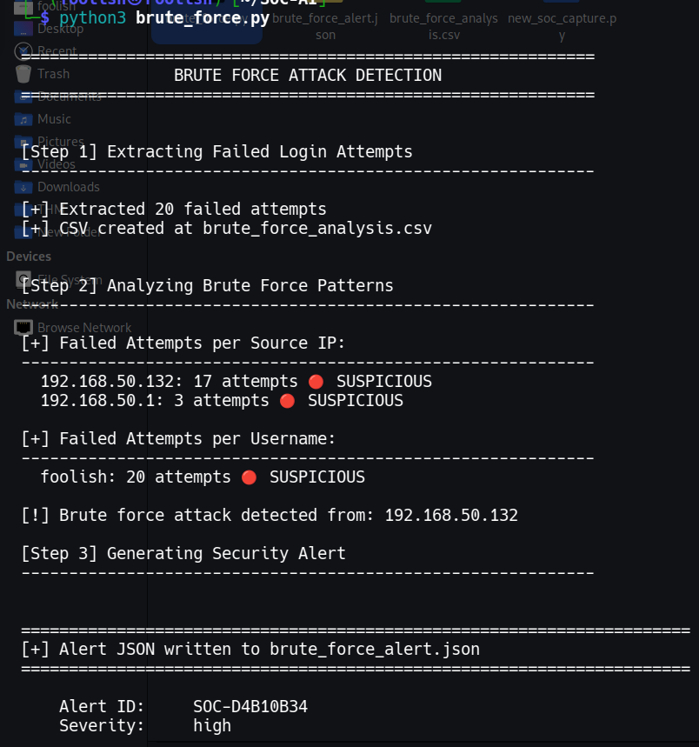Open the Trash in the sidebar
This screenshot has width=699, height=747.
coord(52,74)
